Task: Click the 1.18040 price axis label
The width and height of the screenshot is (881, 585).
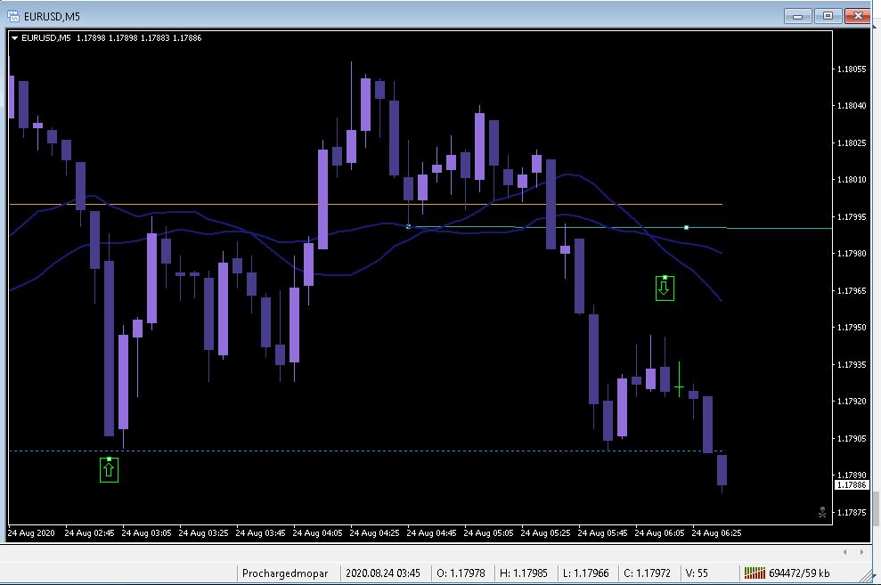Action: point(852,106)
